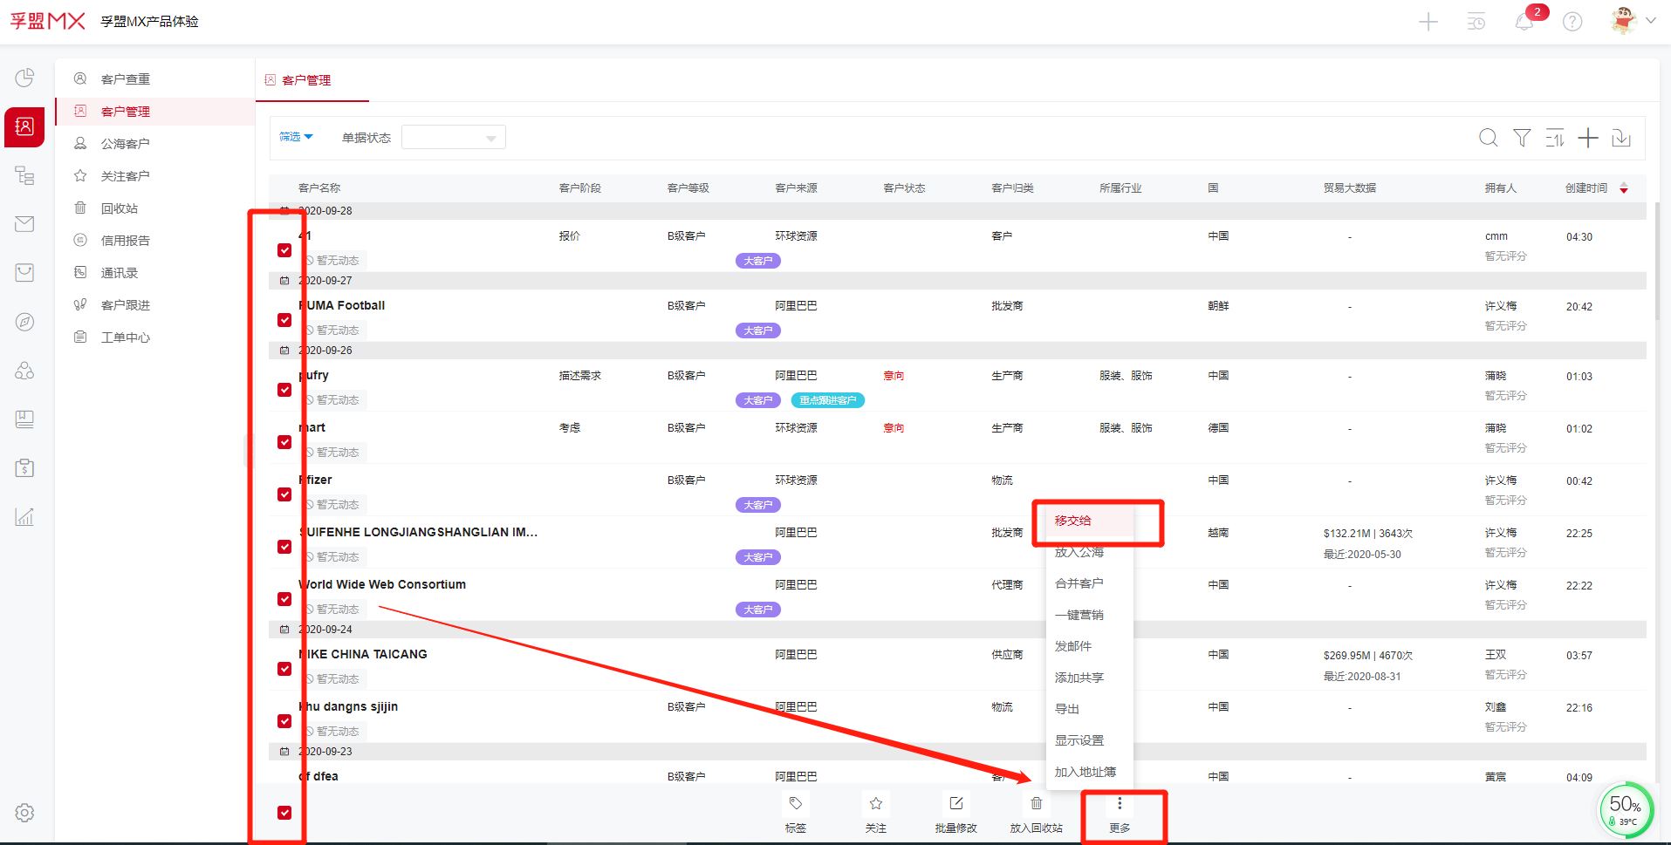Expand the 筛选 filter dropdown
This screenshot has width=1671, height=845.
[296, 137]
